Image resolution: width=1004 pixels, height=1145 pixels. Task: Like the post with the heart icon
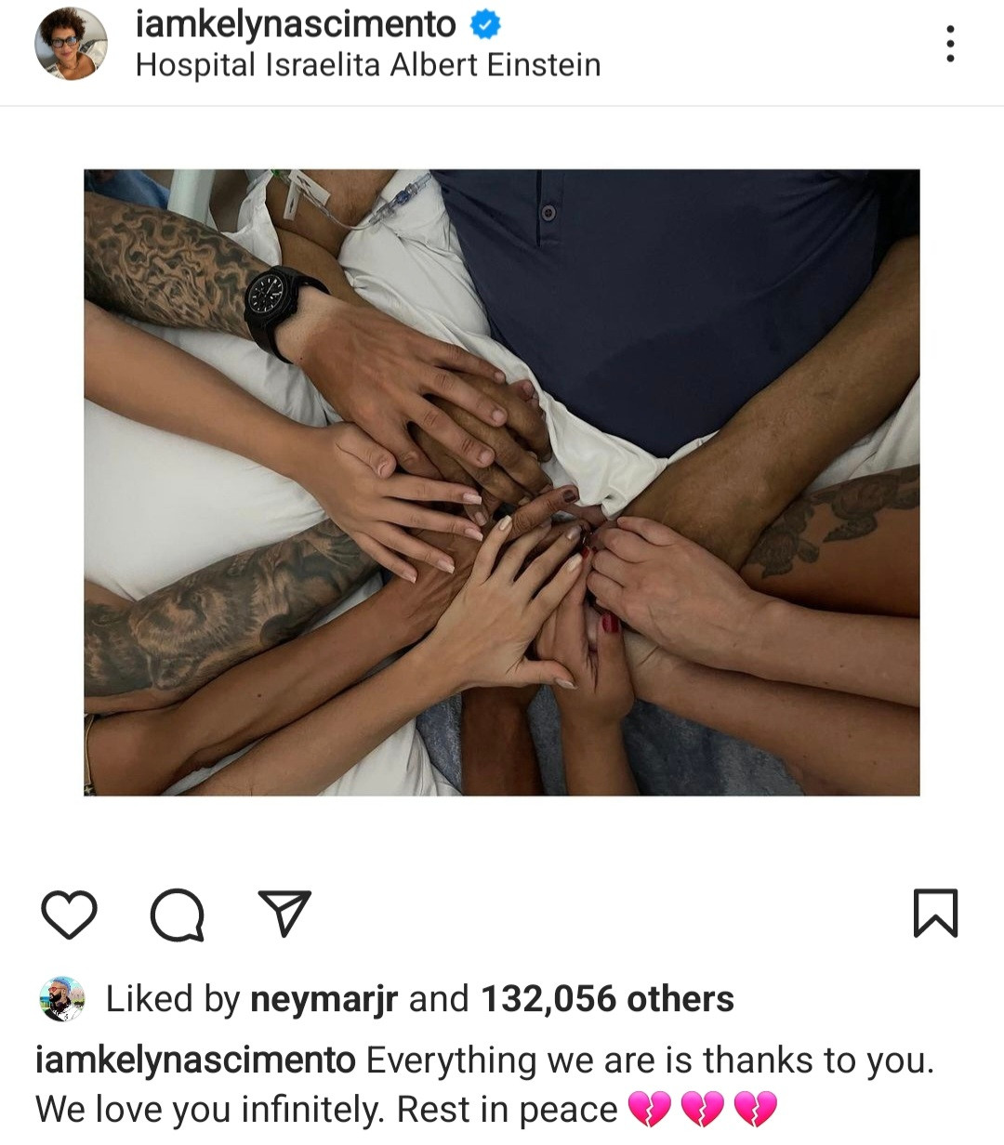click(x=70, y=915)
